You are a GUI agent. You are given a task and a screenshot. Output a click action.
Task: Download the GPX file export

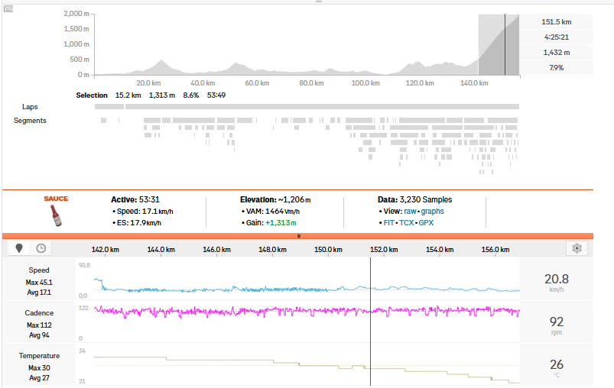tap(426, 222)
